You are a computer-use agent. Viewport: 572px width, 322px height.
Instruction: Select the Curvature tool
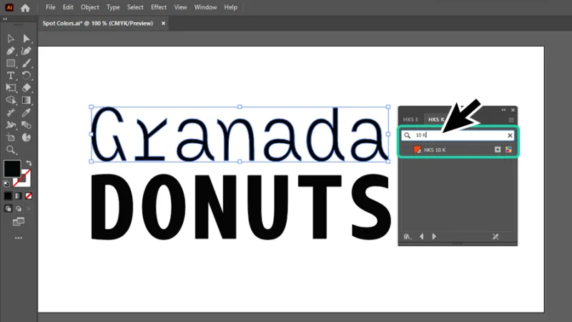pyautogui.click(x=26, y=51)
